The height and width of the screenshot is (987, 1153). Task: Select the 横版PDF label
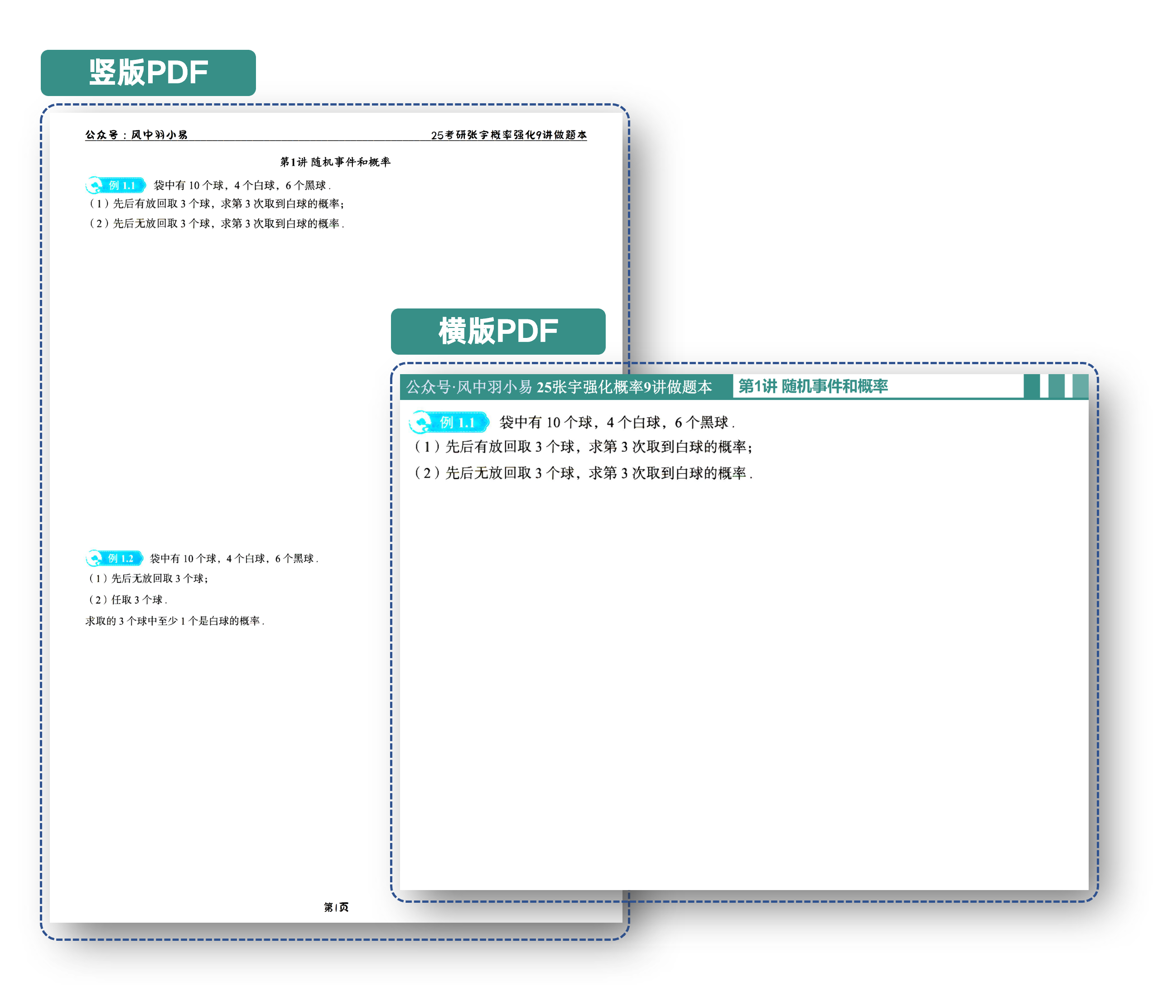[498, 332]
